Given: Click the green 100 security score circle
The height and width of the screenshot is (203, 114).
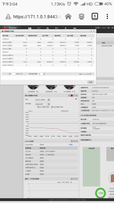Looking at the screenshot, I should coord(101,193).
